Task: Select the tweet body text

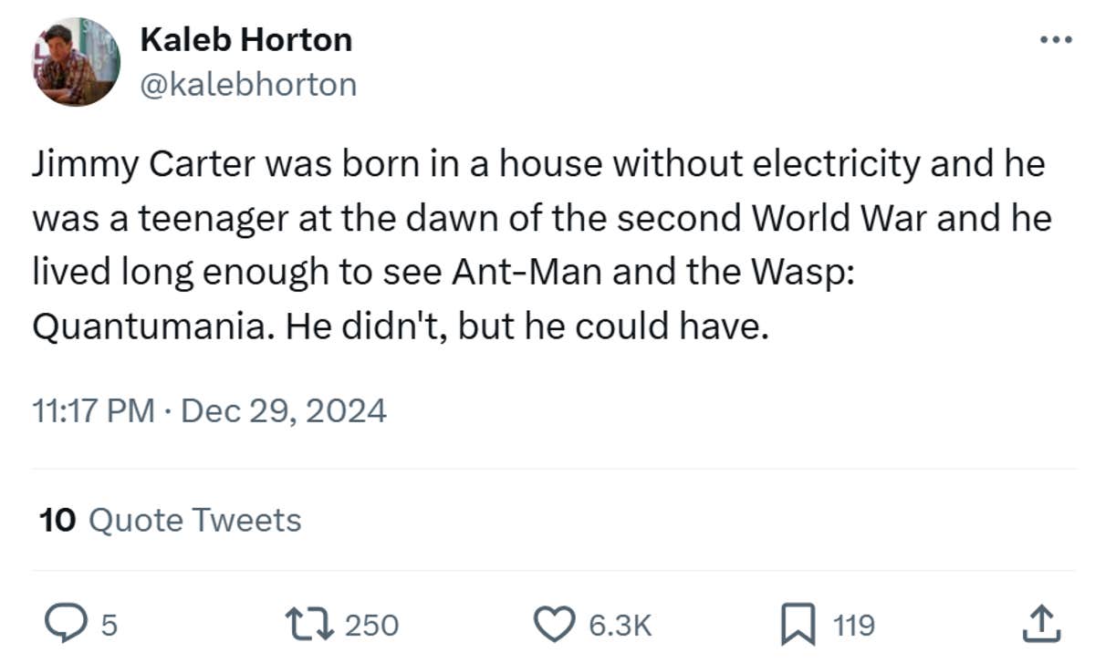Action: coord(538,243)
